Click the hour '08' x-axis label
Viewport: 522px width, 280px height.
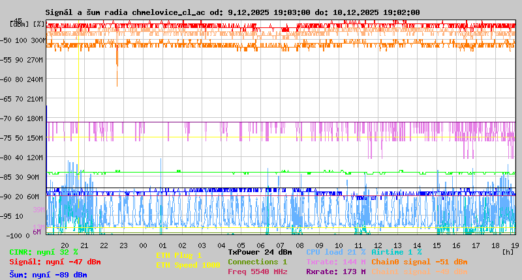coord(300,245)
